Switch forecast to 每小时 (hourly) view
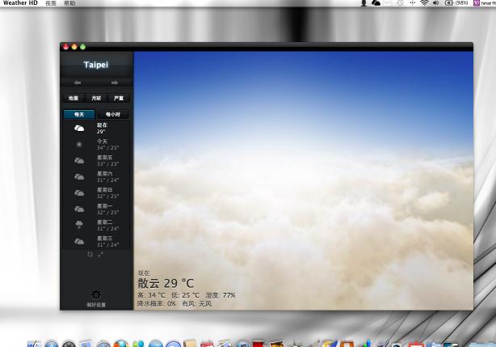 point(112,114)
